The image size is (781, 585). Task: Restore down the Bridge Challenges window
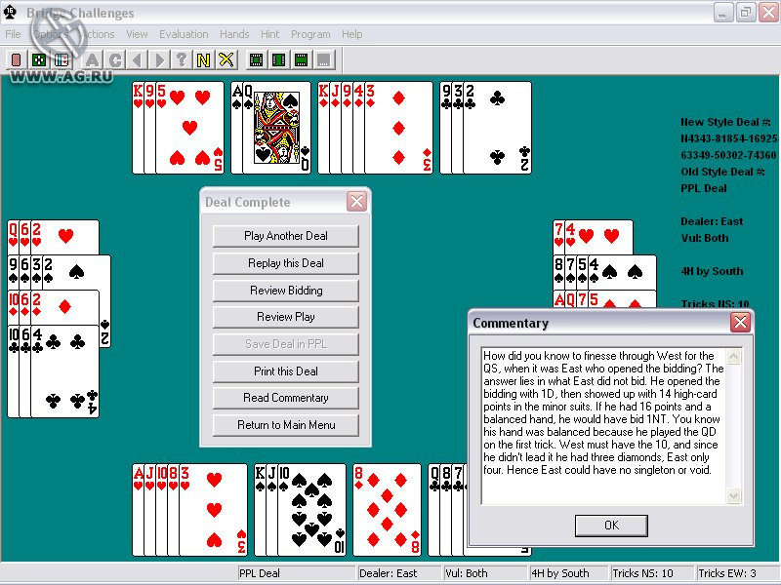coord(746,12)
